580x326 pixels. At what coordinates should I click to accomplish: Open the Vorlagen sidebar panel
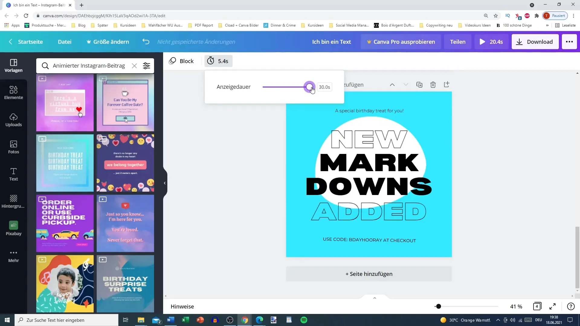click(x=14, y=66)
